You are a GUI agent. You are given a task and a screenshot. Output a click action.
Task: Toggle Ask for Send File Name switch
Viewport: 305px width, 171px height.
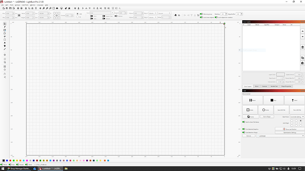[244, 122]
